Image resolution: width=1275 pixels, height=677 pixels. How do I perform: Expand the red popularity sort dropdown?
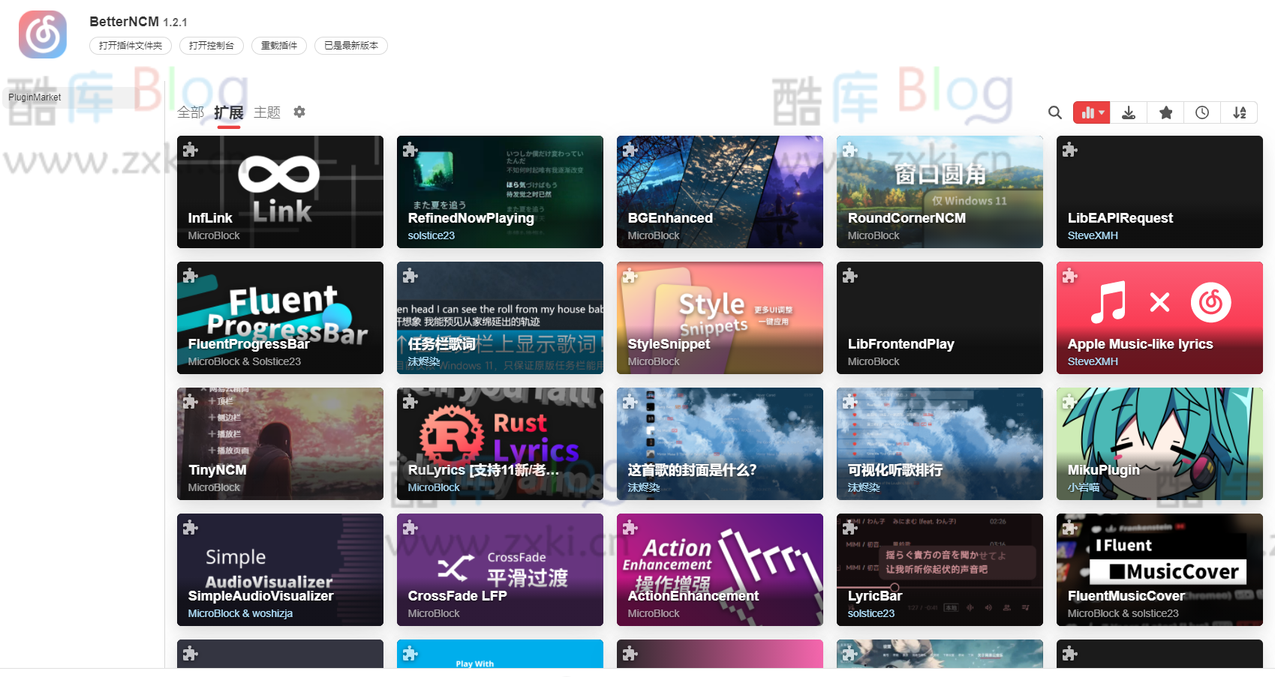point(1092,112)
